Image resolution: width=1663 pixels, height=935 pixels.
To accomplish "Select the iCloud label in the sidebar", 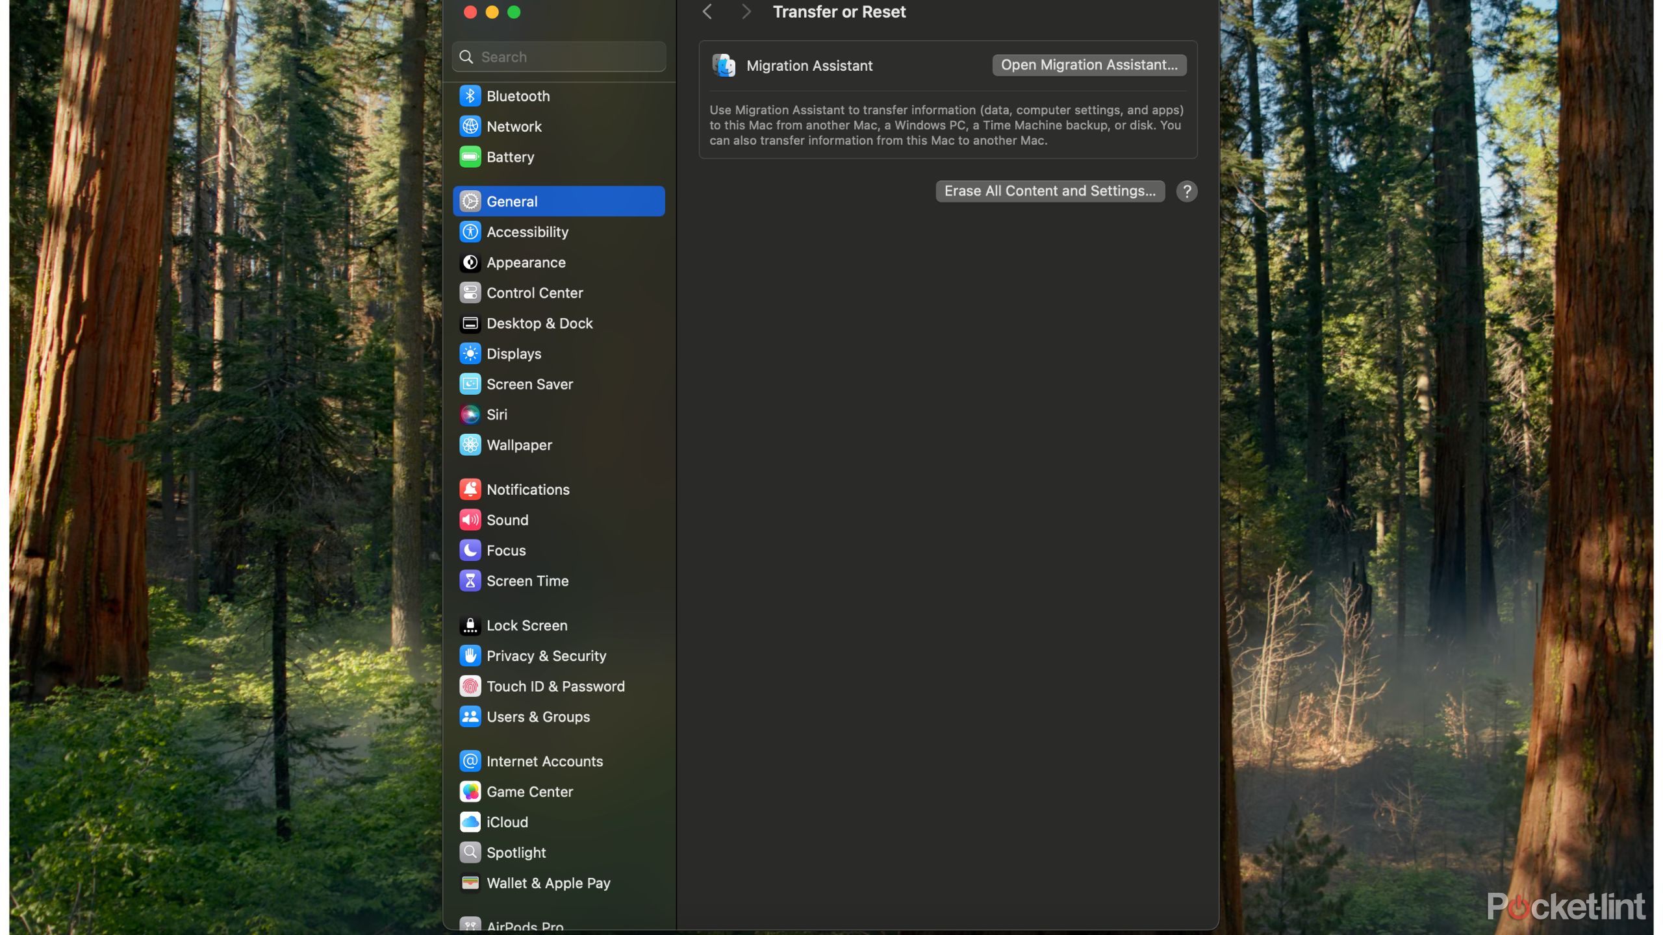I will 507,822.
